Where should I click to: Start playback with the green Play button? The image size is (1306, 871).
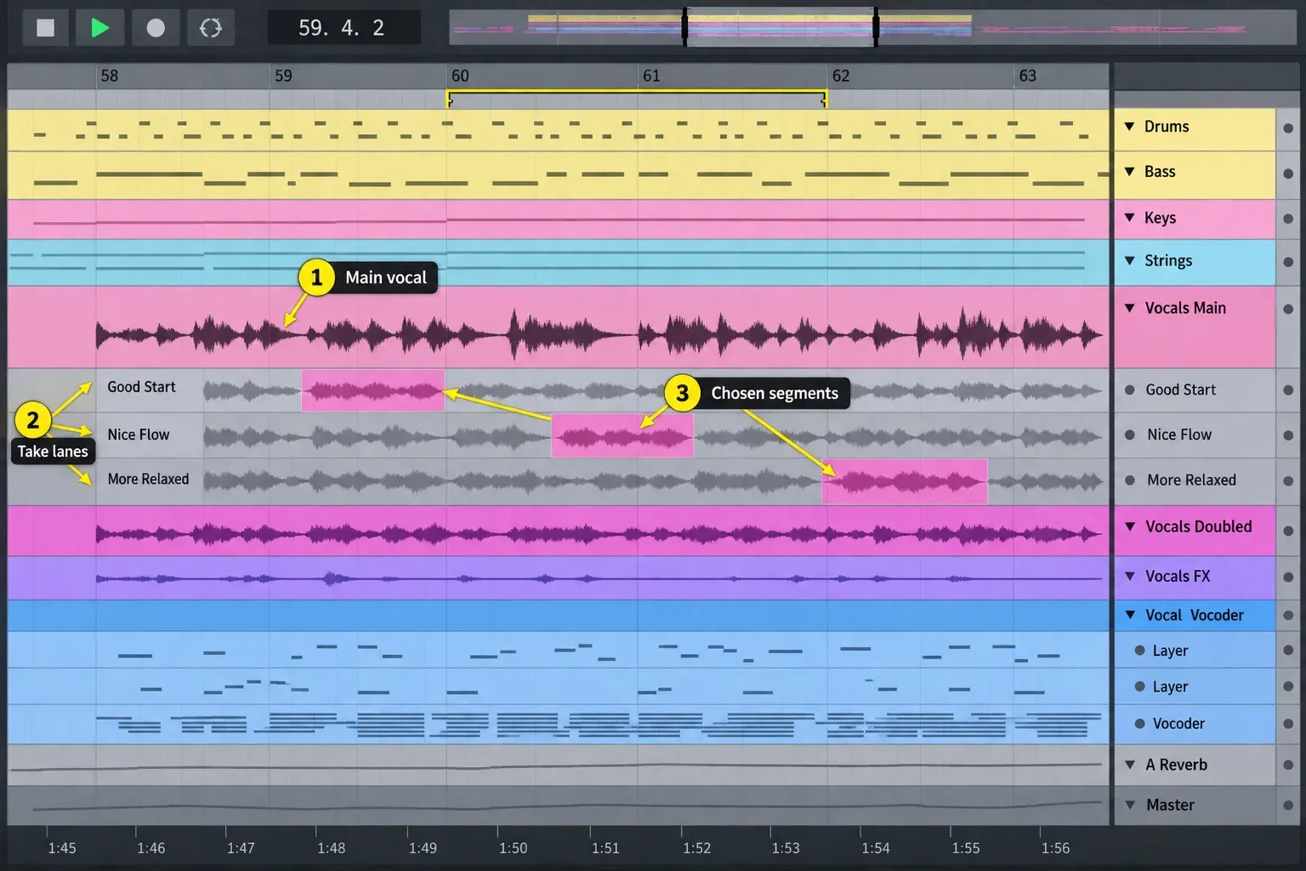coord(99,28)
